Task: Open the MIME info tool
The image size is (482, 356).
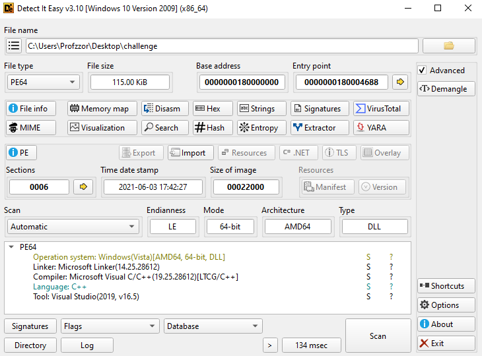Action: (x=31, y=128)
